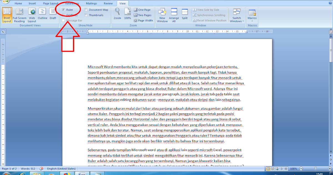
Task: Click Print Layout button in status bar
Action: [x=268, y=169]
